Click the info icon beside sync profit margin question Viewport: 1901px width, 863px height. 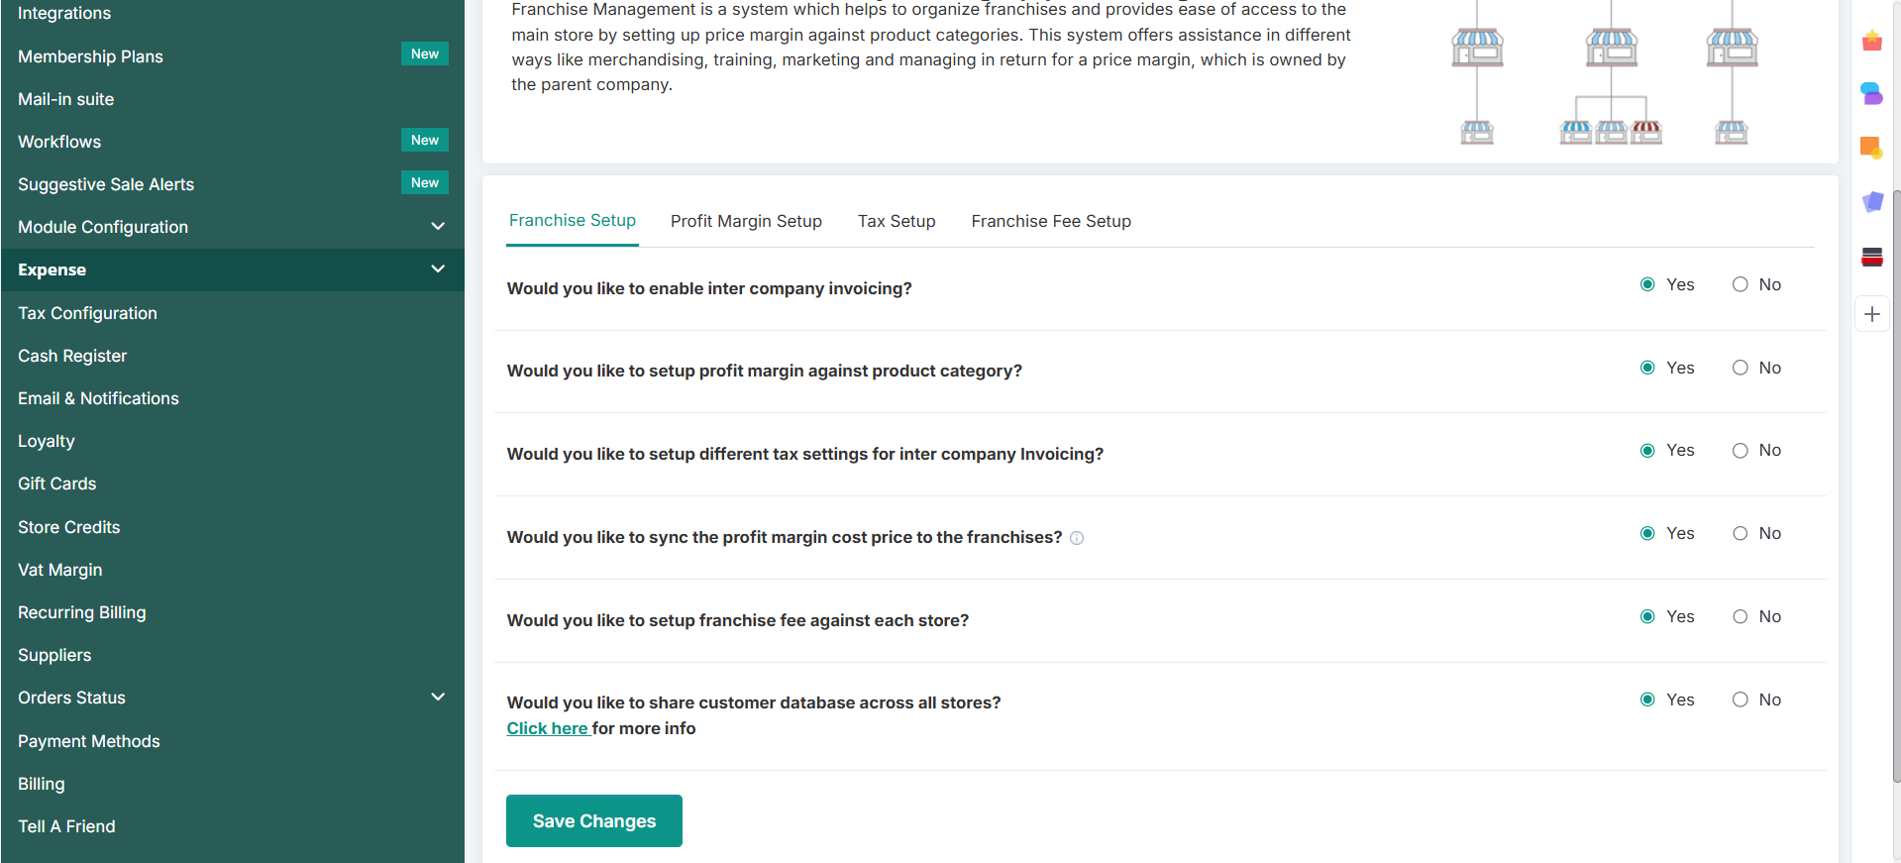pos(1077,538)
